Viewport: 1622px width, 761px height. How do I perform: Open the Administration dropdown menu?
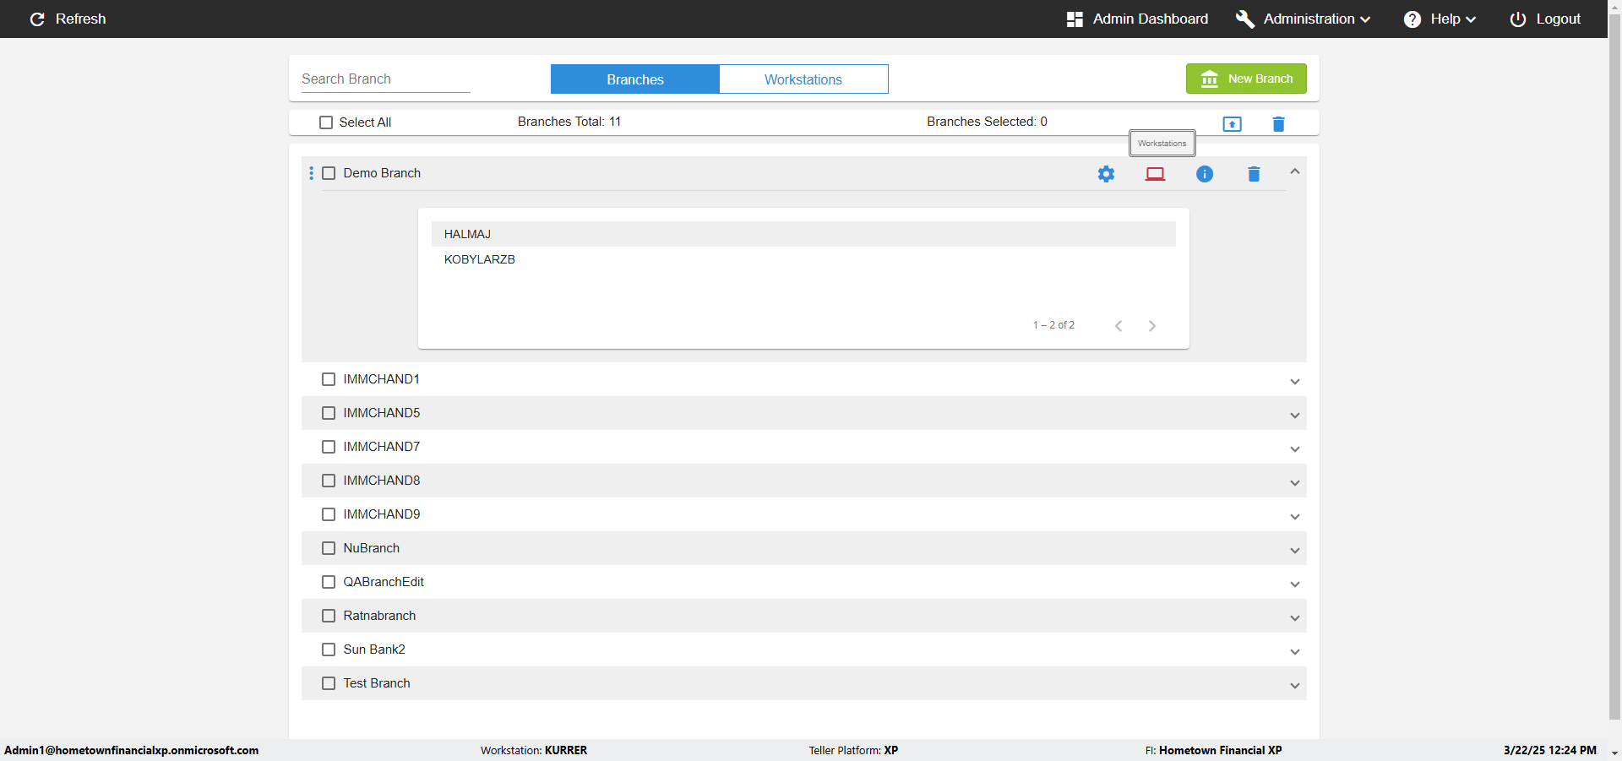click(x=1317, y=19)
